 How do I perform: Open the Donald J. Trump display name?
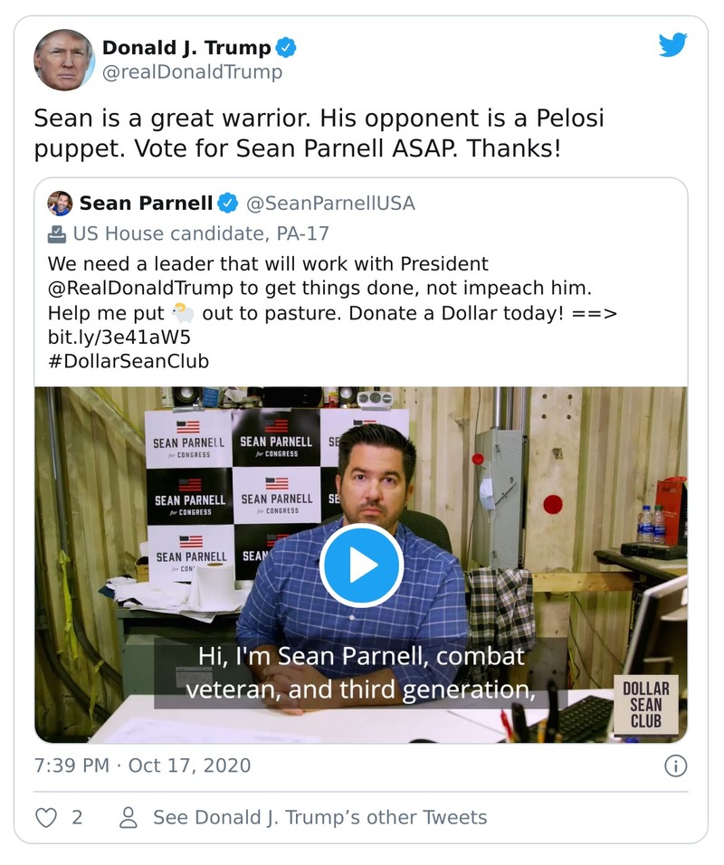point(186,48)
